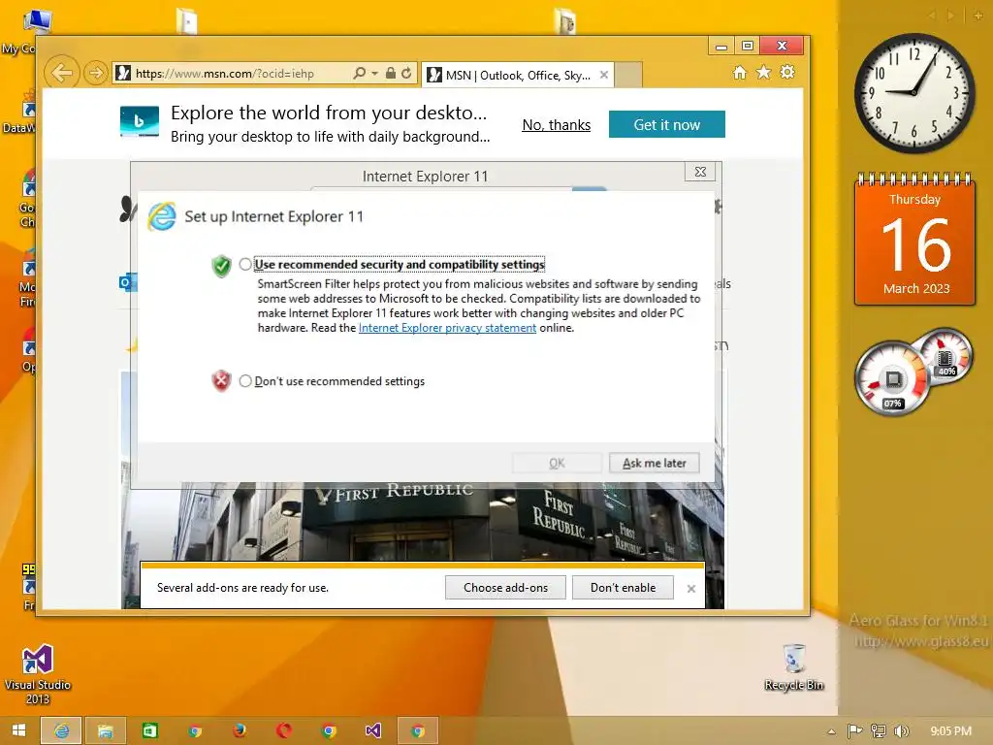This screenshot has width=993, height=745.
Task: Select Use recommended security and compatibility settings
Action: coord(245,264)
